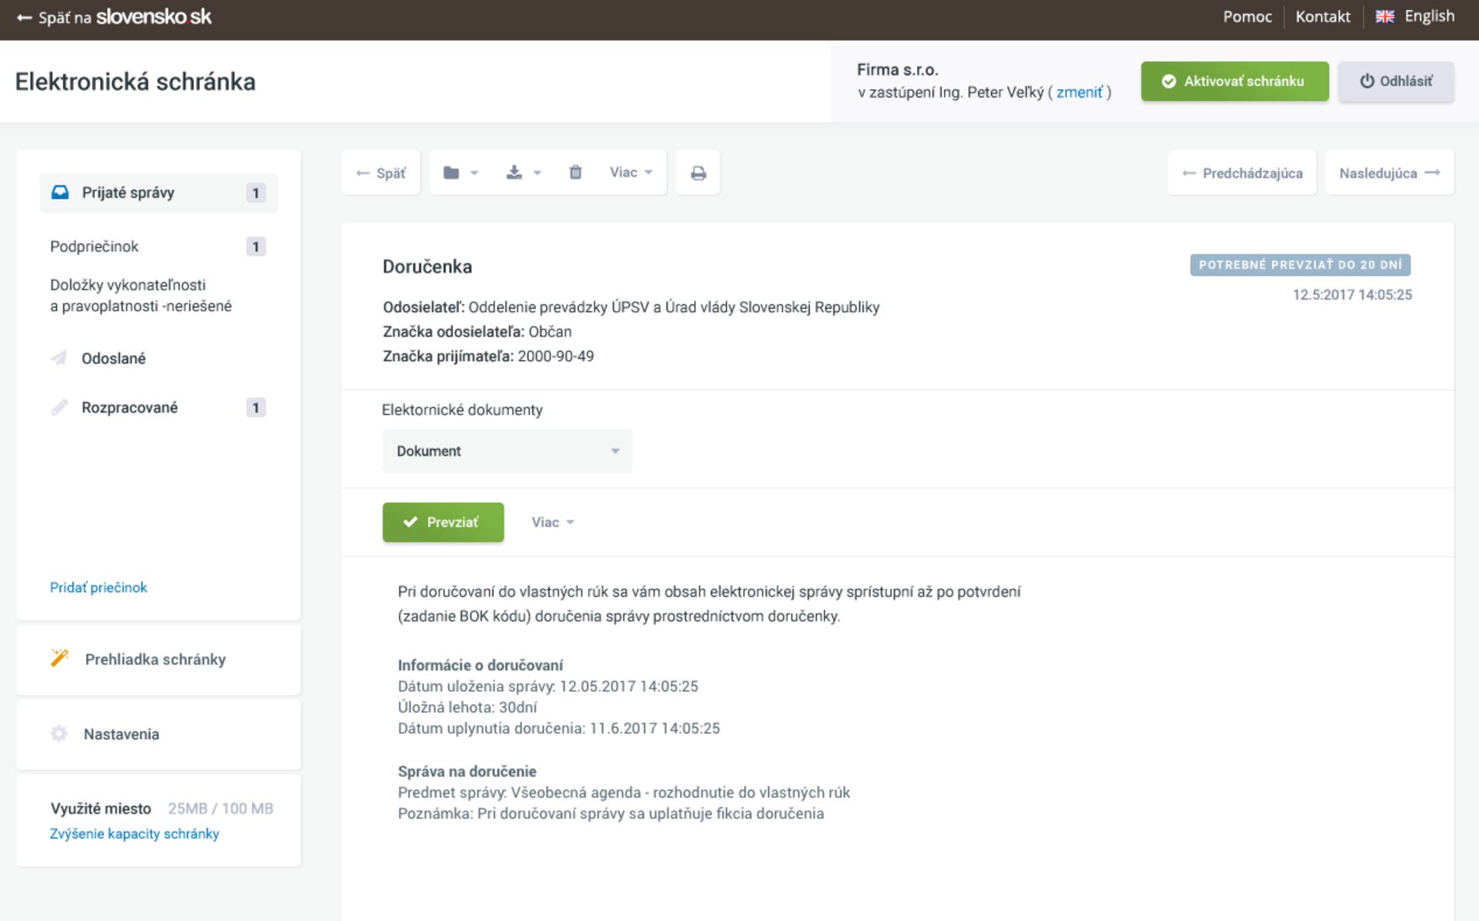Click the Aktivovať schránku button
Screen dimensions: 1479x921
coord(1234,81)
